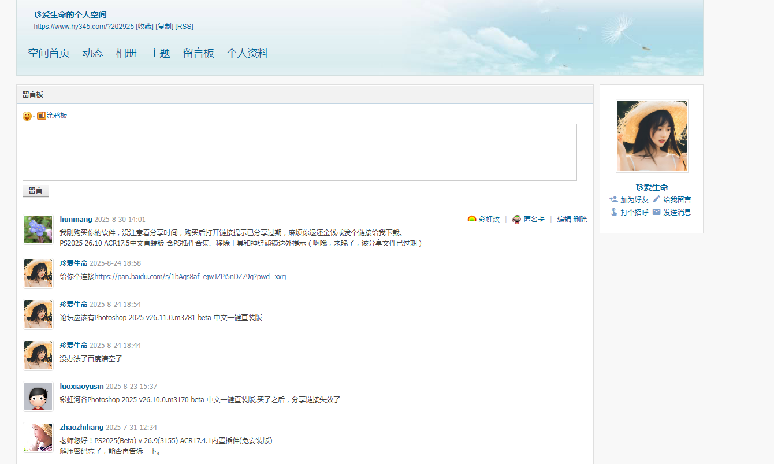Click the 打个招呼 greeting hand icon
This screenshot has height=464, width=774.
pos(613,212)
